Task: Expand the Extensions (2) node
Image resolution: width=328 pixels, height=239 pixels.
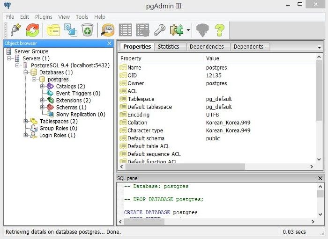Action: 42,101
